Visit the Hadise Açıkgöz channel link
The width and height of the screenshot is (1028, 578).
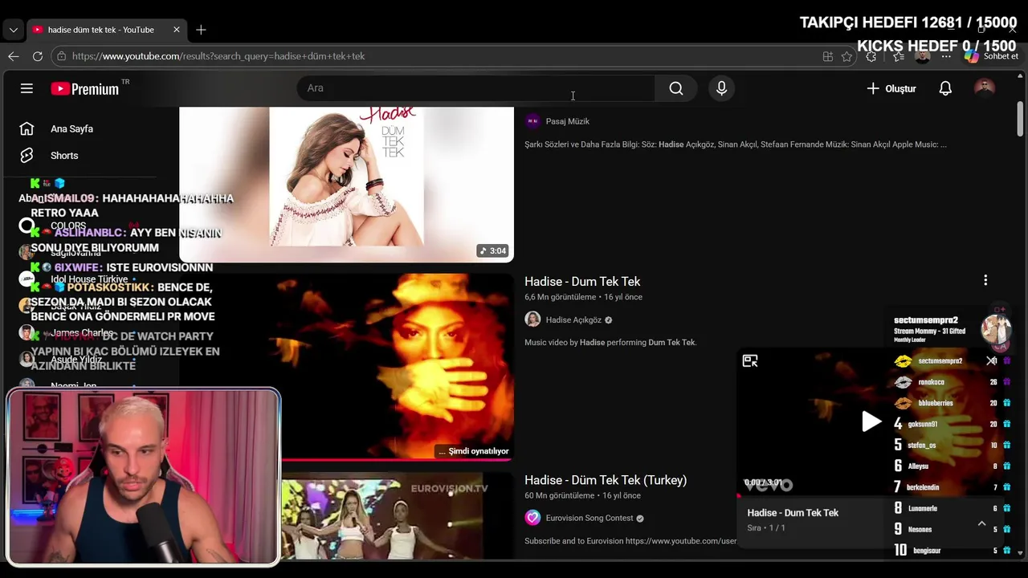pyautogui.click(x=573, y=320)
